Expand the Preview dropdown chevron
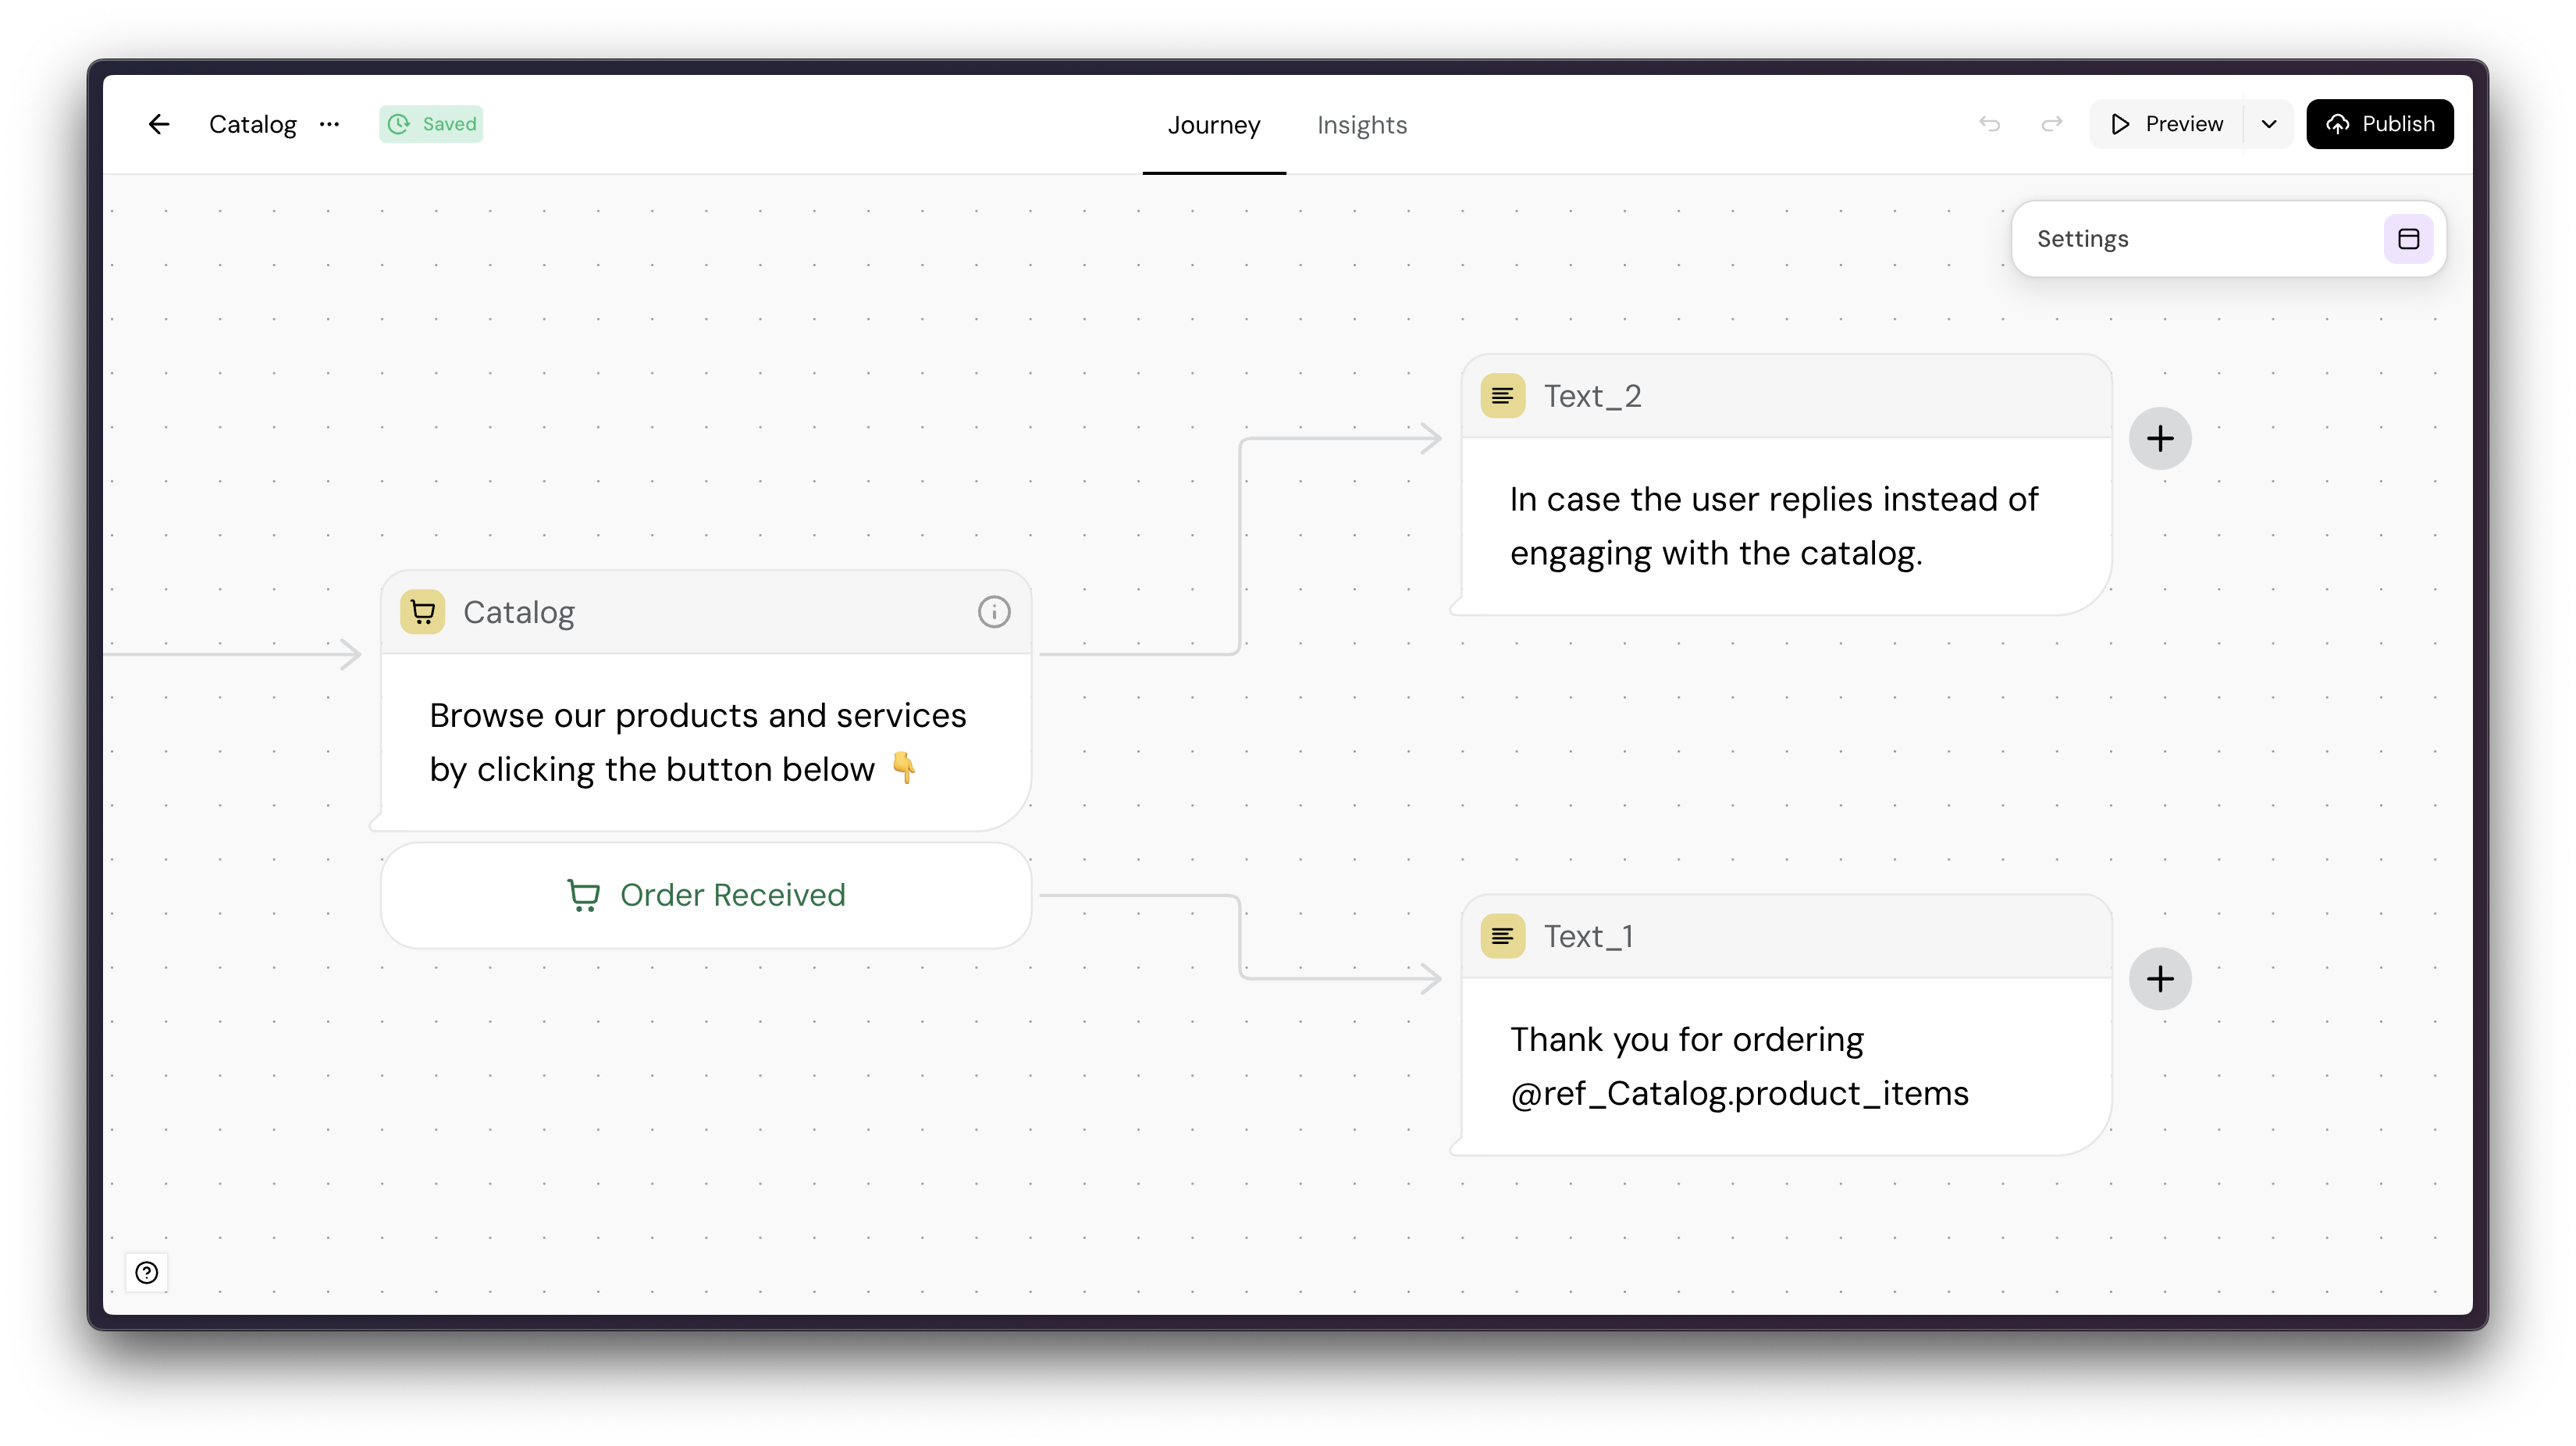The width and height of the screenshot is (2576, 1446). [2269, 124]
